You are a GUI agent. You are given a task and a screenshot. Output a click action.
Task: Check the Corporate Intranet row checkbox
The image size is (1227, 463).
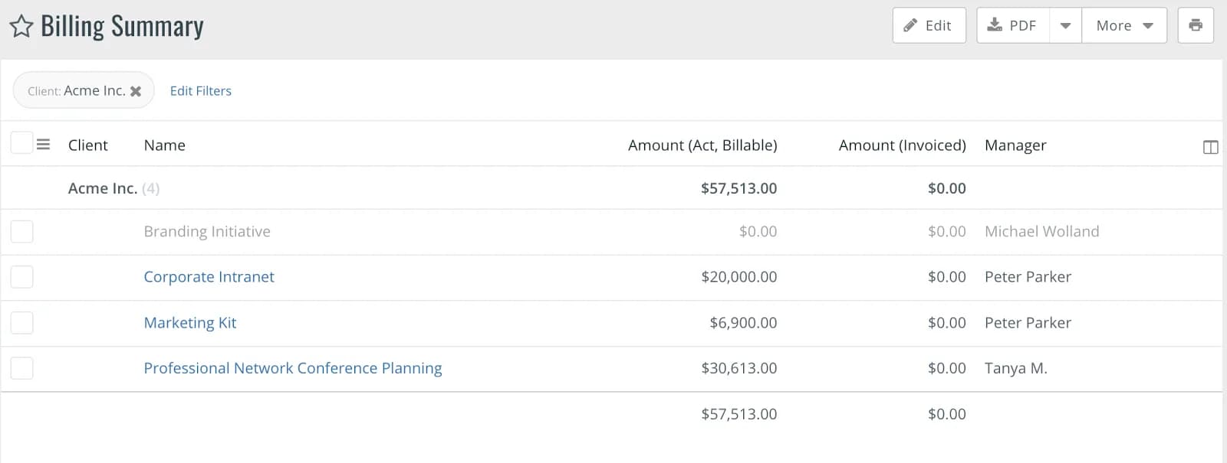pos(21,277)
